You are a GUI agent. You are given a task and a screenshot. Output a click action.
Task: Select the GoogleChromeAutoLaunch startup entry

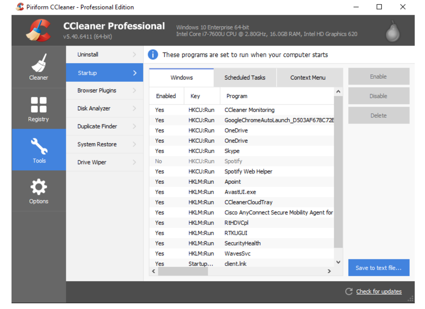click(x=242, y=120)
